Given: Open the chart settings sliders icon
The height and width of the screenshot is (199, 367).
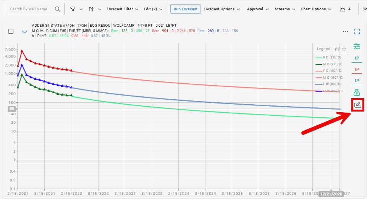Looking at the screenshot, I should [357, 46].
